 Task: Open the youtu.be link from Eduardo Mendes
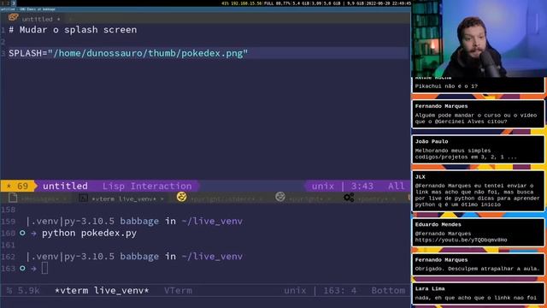461,240
